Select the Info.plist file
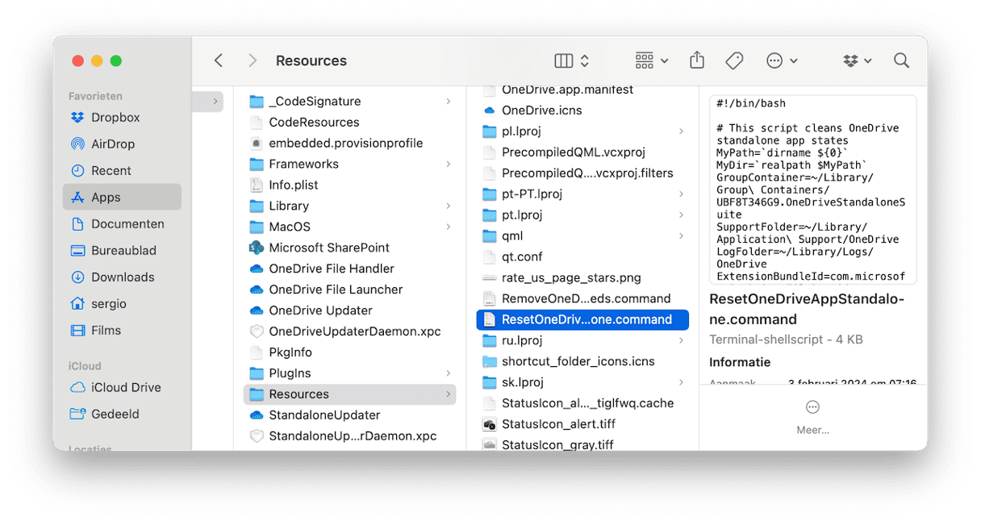This screenshot has height=521, width=981. click(349, 185)
